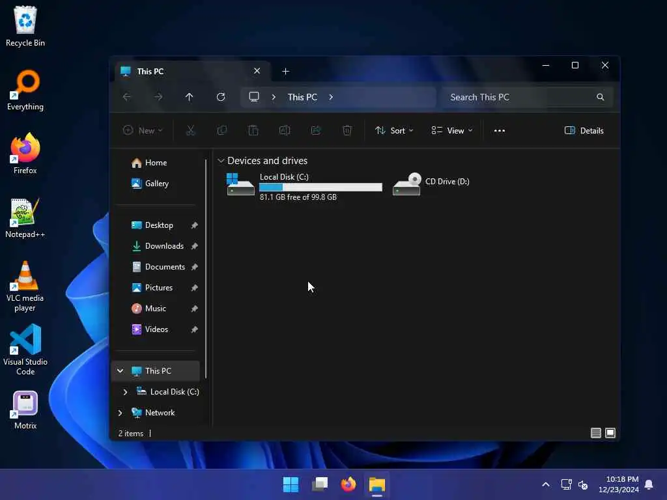This screenshot has width=667, height=500.
Task: Click This PC breadcrumb in address bar
Action: [x=302, y=97]
